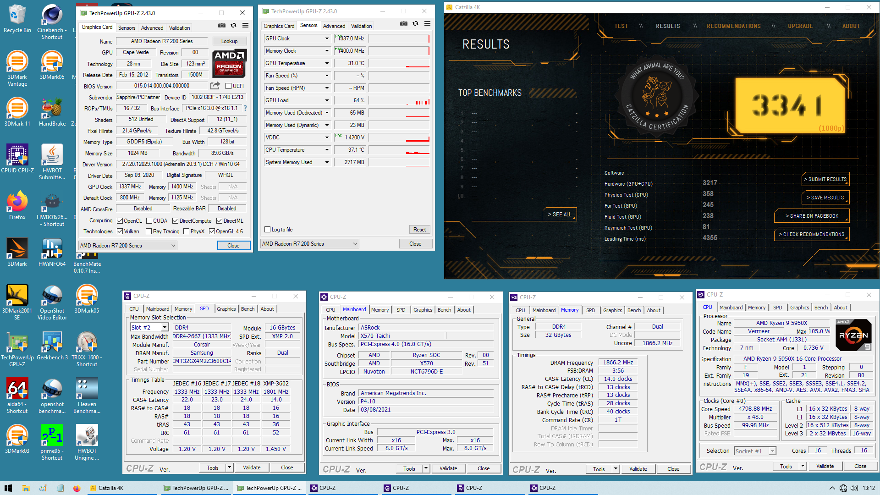Click the Lookup button in GPU-Z
The width and height of the screenshot is (880, 495).
click(x=229, y=41)
